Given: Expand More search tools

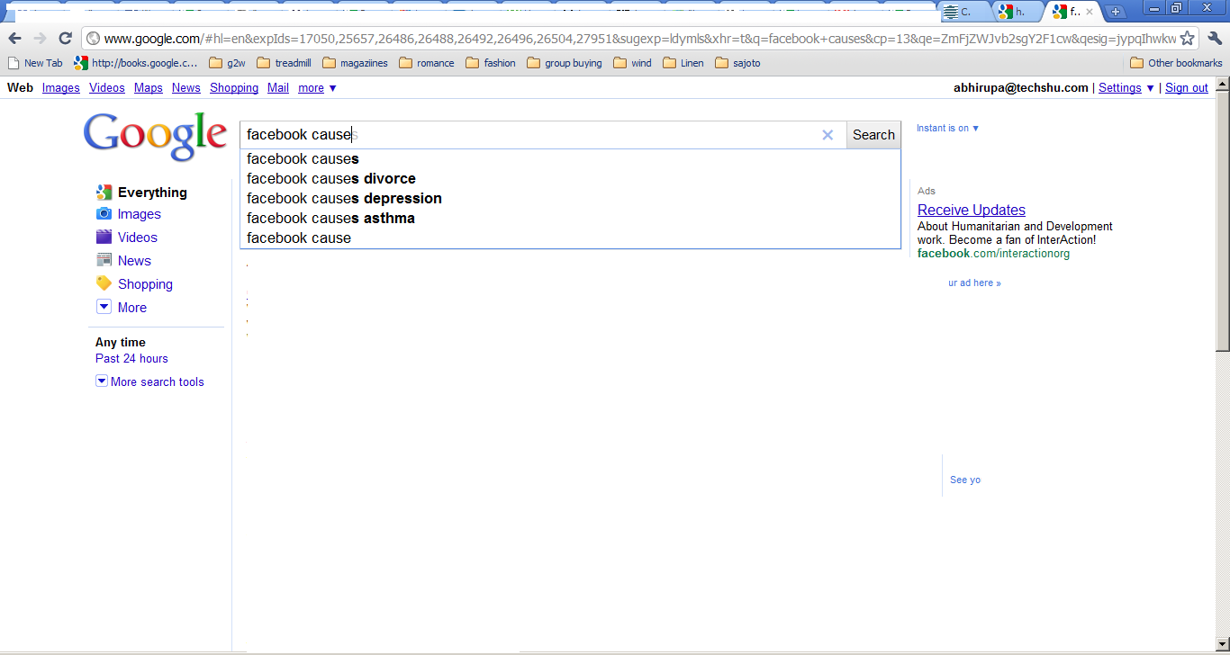Looking at the screenshot, I should tap(149, 381).
